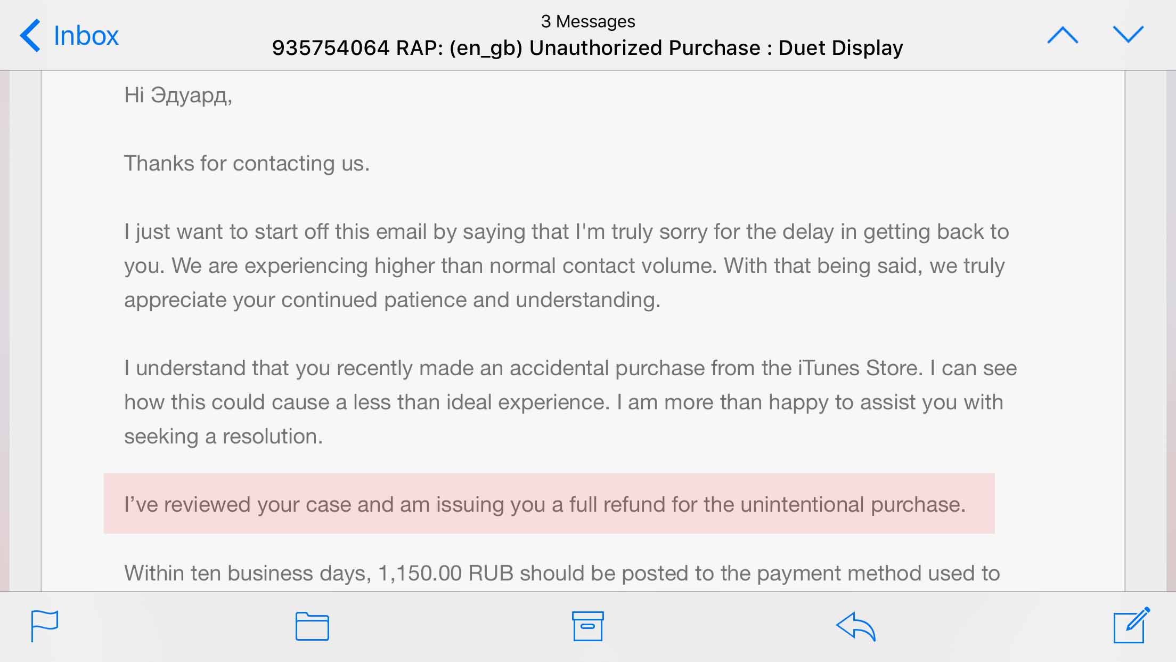Archive this email with box icon
Viewport: 1176px width, 662px height.
click(587, 626)
